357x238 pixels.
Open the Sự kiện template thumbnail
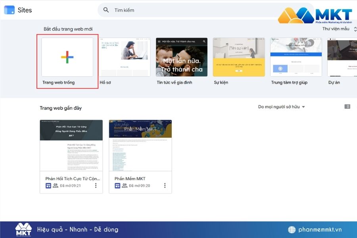coord(239,57)
